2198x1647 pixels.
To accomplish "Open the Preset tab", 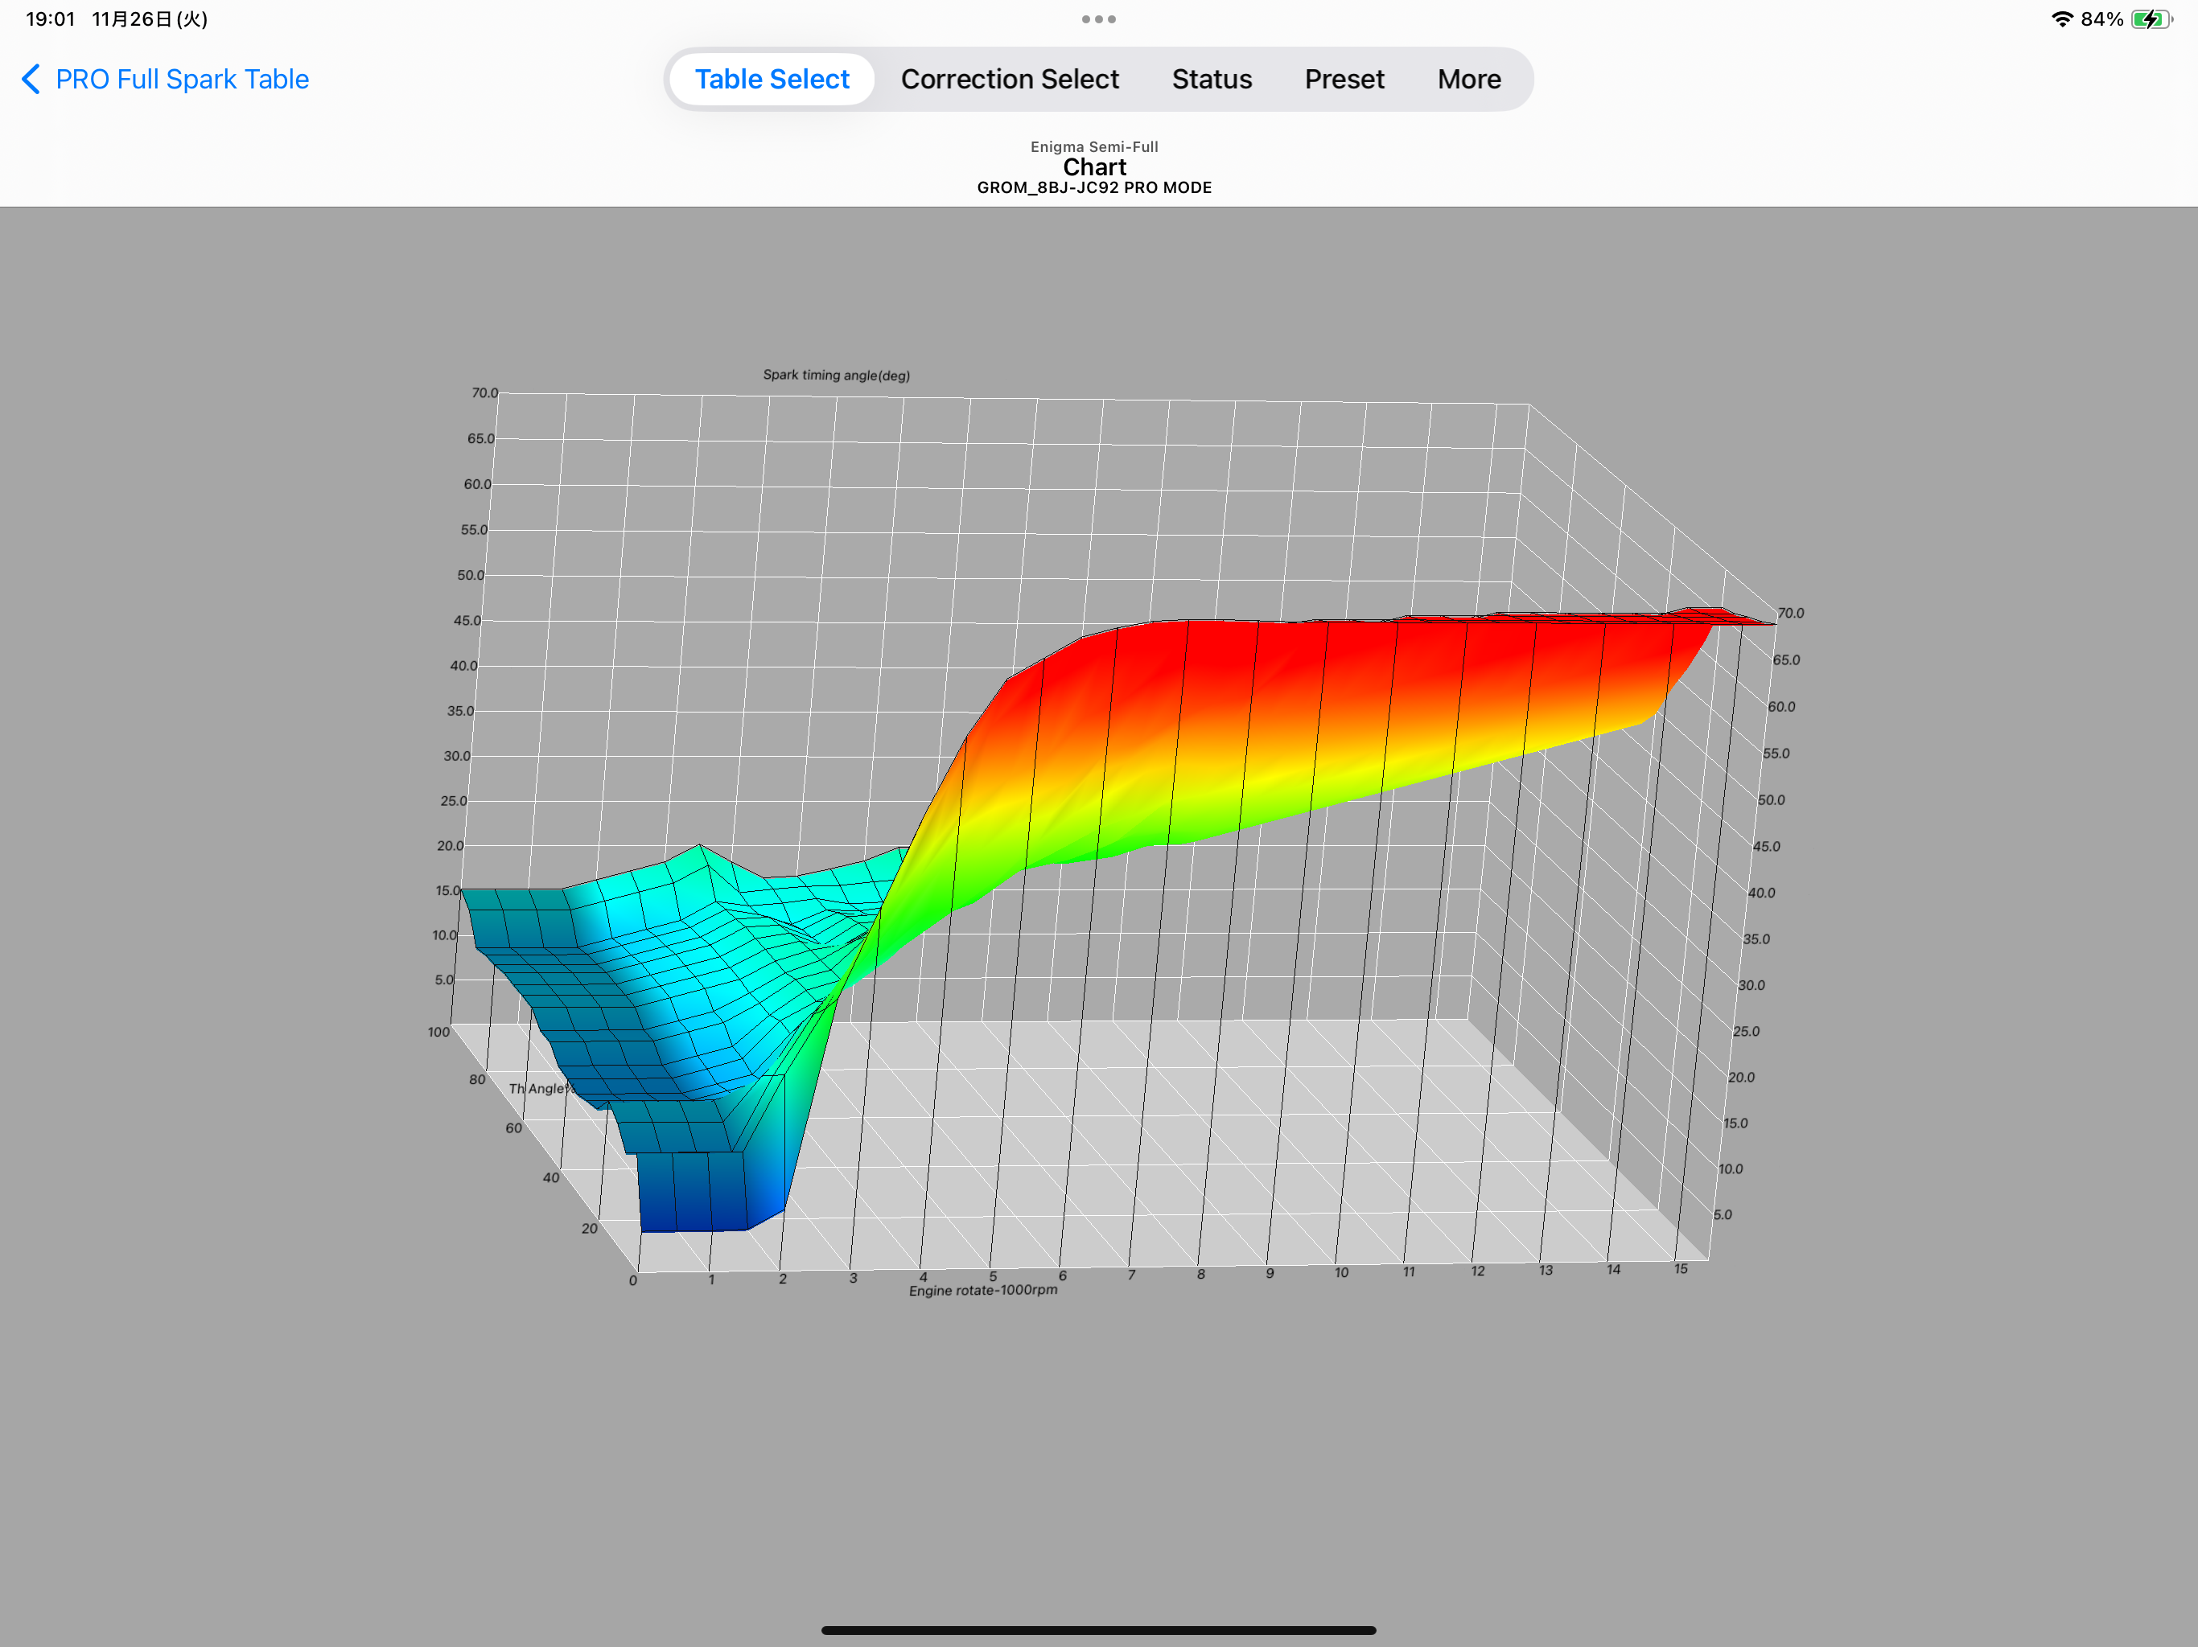I will (1344, 80).
